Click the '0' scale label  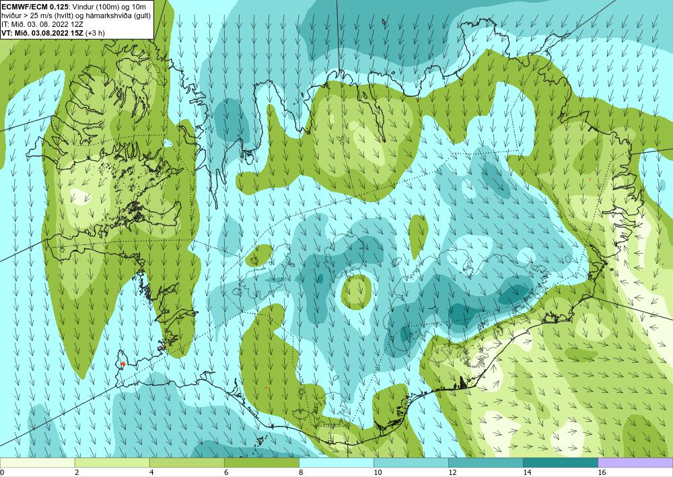click(x=2, y=472)
